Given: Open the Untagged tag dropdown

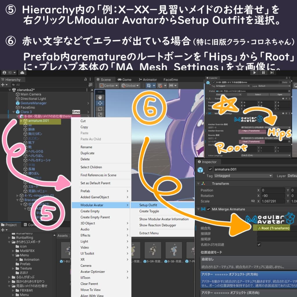Looking at the screenshot, I should (243, 176).
